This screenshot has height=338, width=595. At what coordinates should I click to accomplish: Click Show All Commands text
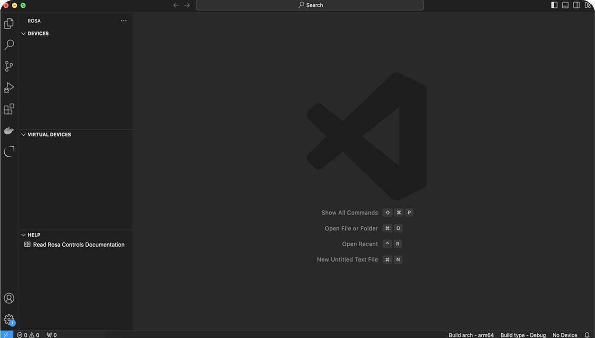(349, 213)
